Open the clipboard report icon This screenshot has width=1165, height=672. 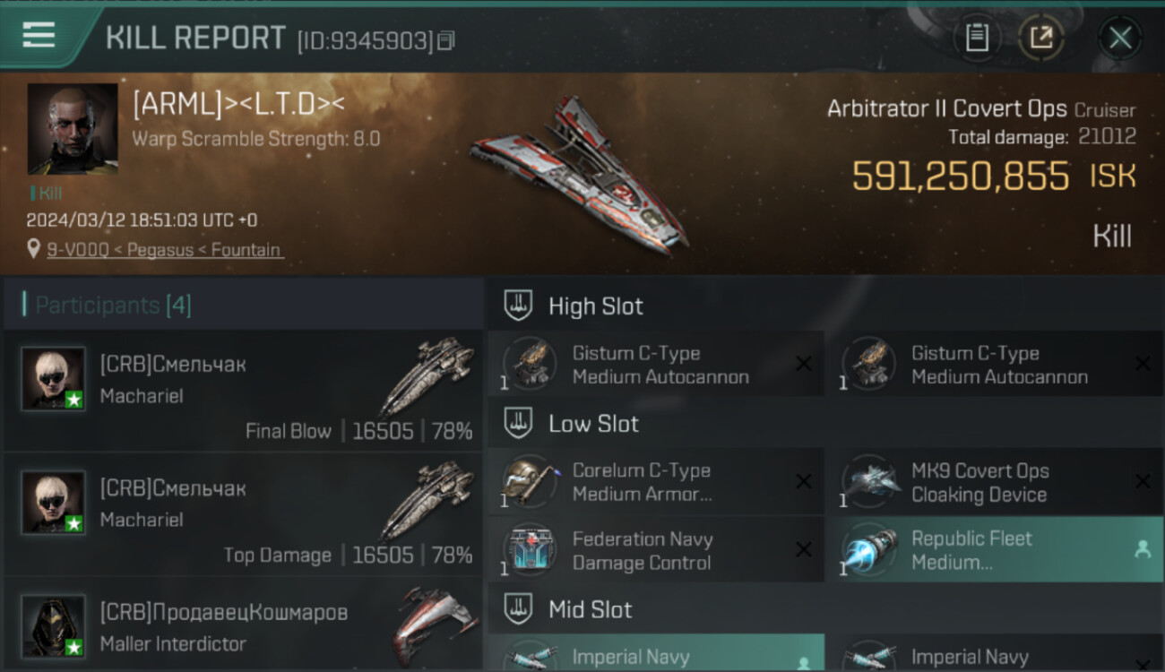point(977,38)
